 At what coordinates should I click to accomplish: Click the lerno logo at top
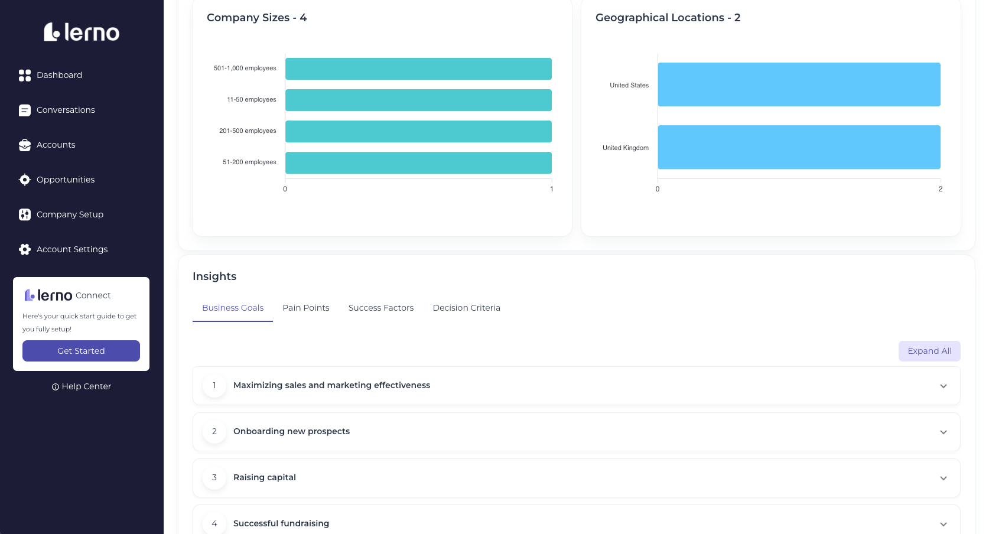click(x=82, y=32)
